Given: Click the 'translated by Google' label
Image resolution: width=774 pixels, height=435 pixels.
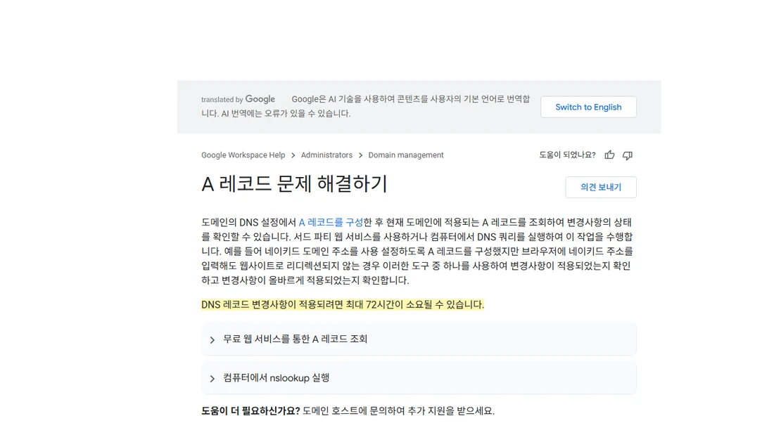Looking at the screenshot, I should (238, 99).
